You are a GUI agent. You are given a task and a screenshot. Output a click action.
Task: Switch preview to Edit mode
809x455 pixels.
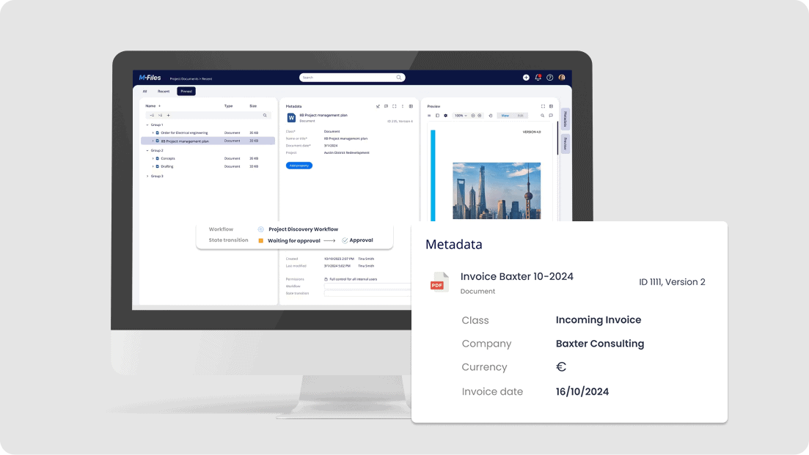(x=521, y=116)
